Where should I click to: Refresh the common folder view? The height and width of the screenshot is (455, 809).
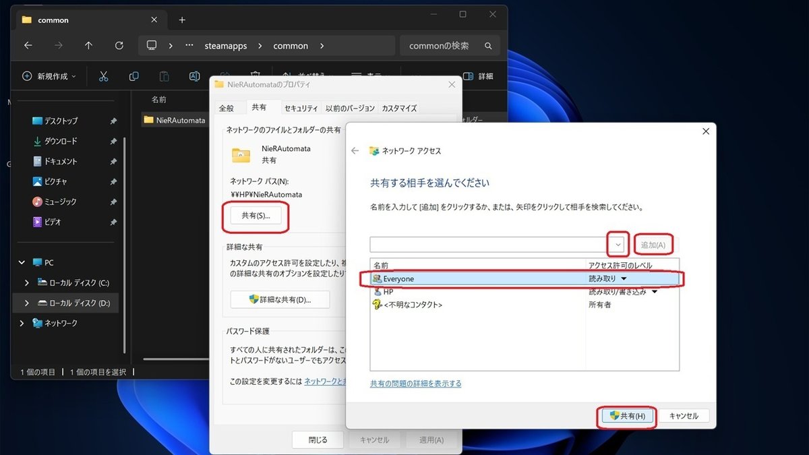119,46
